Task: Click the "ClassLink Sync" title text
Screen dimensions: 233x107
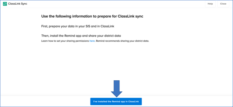Action: (18, 4)
